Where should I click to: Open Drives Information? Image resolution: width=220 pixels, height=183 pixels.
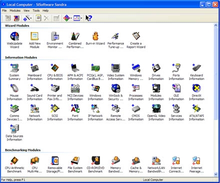156,72
